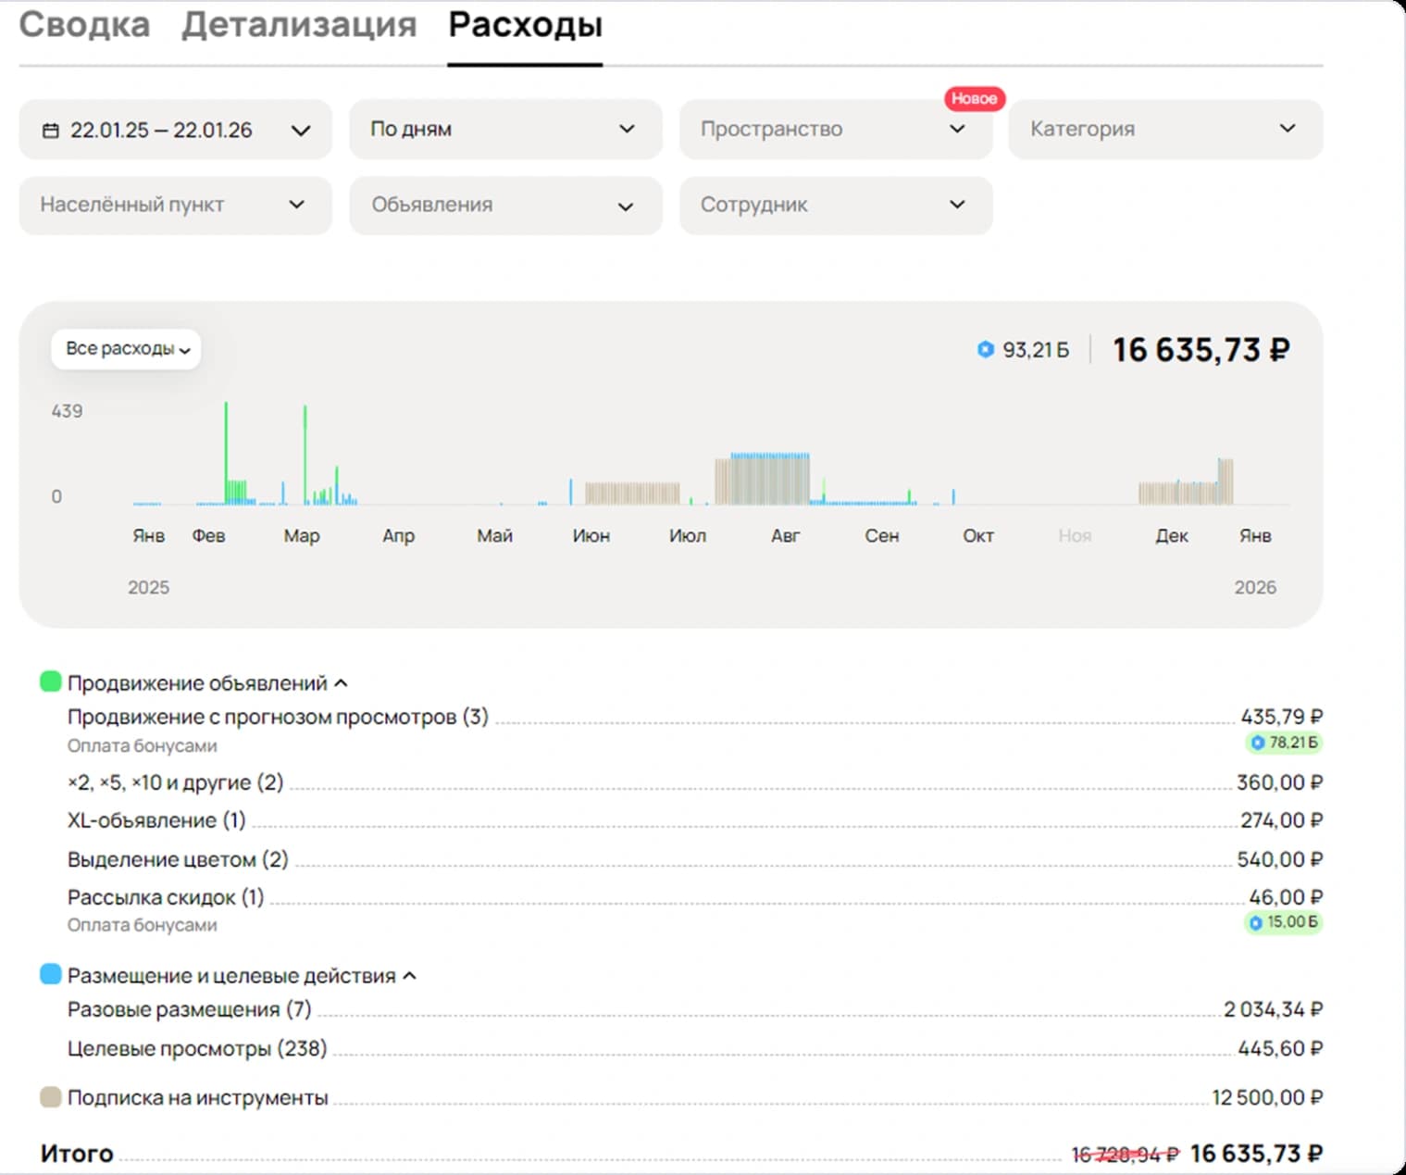
Task: Collapse Размещение и целевые действия section
Action: click(410, 976)
